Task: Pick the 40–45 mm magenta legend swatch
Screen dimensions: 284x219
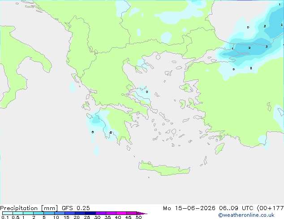Action: tap(121, 213)
